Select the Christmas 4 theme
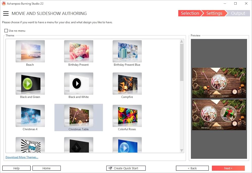Viewport: 252px width, 173px height. pos(30,116)
